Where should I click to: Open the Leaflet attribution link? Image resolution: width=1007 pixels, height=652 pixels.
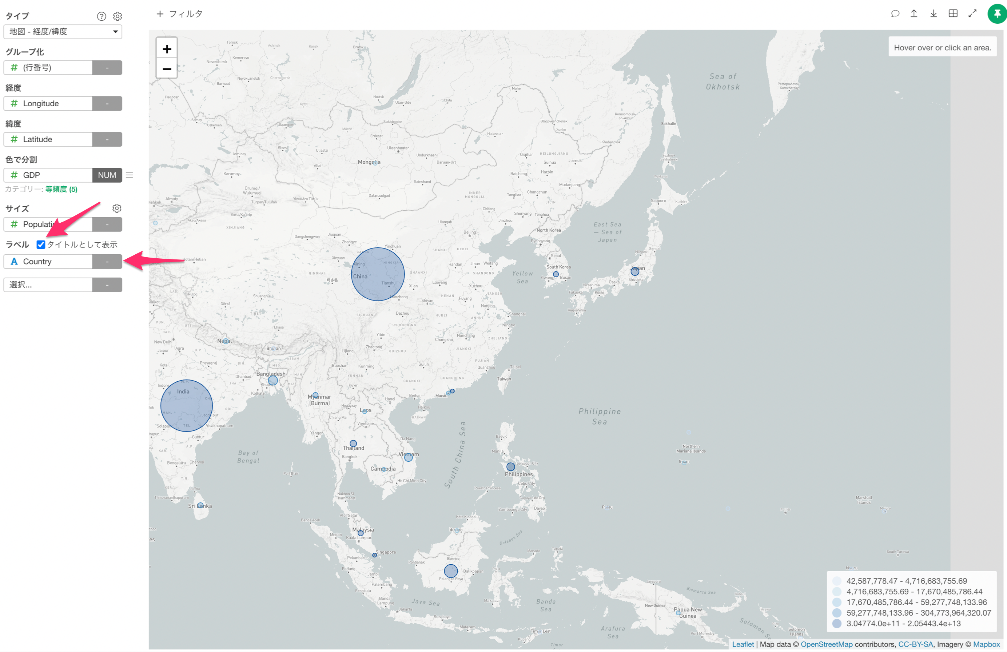[743, 644]
